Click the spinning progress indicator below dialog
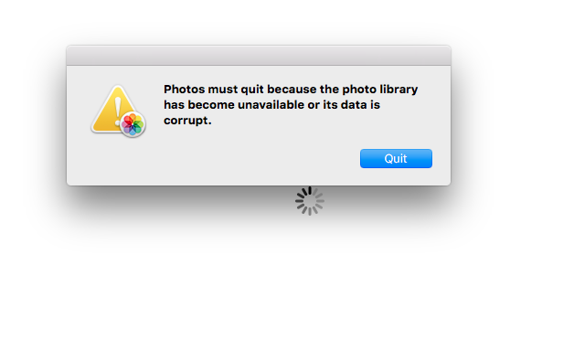This screenshot has height=339, width=574. coord(310,201)
